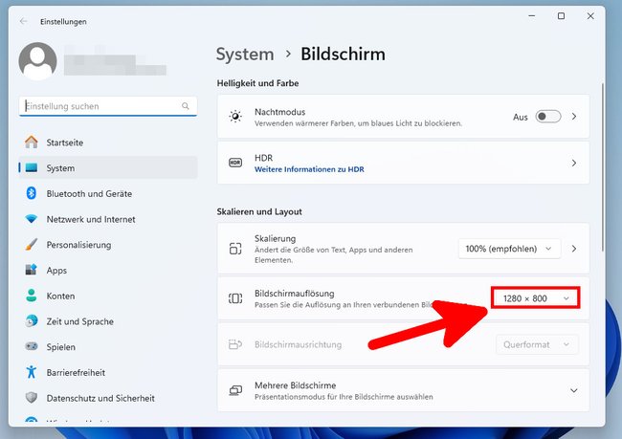Click the Bluetooth icon in the sidebar

pyautogui.click(x=32, y=193)
